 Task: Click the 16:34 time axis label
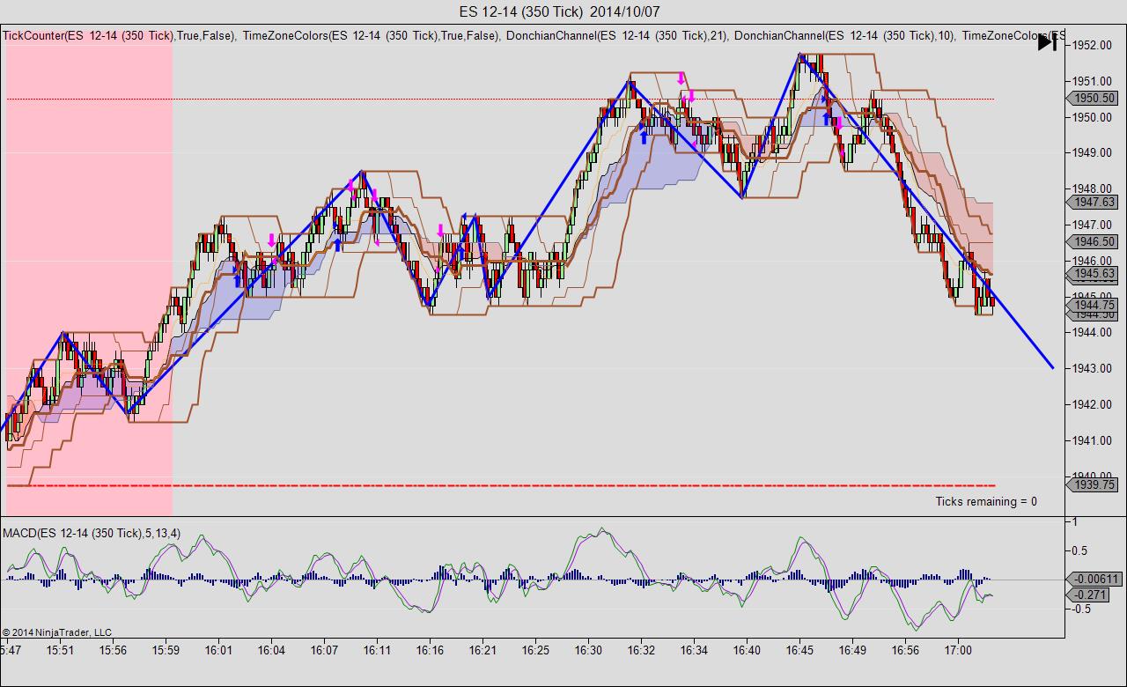coord(694,650)
